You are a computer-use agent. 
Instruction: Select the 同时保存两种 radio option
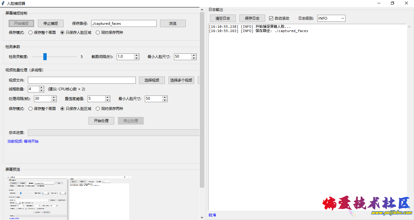97,32
